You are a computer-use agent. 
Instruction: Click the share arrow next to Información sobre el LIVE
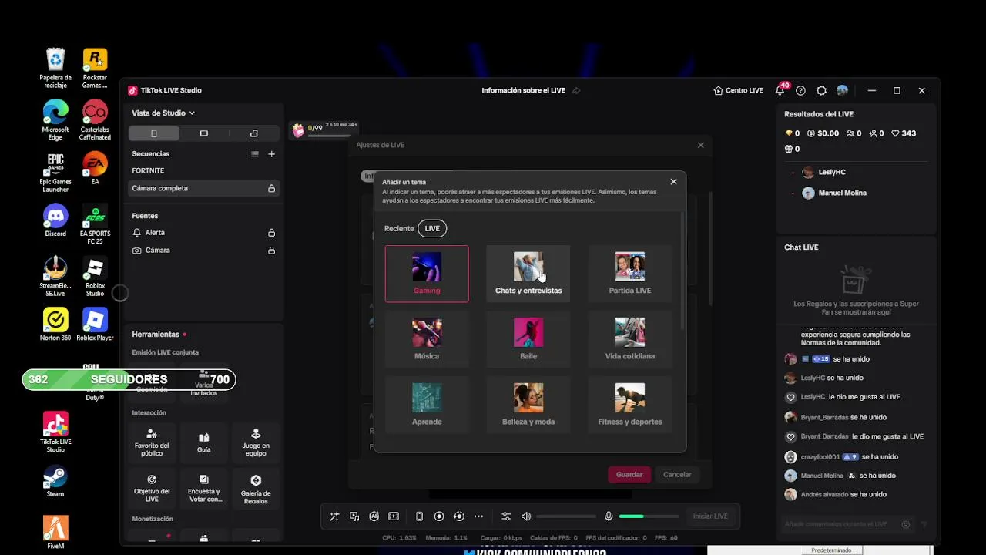pos(576,90)
